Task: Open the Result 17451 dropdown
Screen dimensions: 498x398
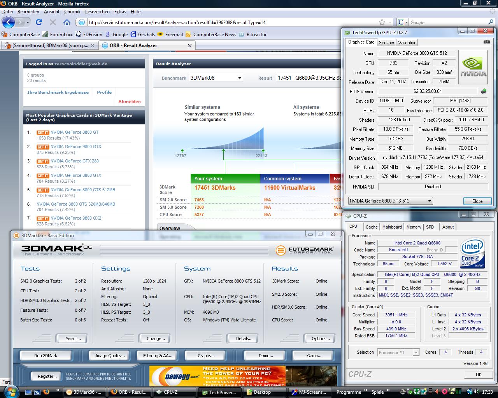Action: (309, 78)
